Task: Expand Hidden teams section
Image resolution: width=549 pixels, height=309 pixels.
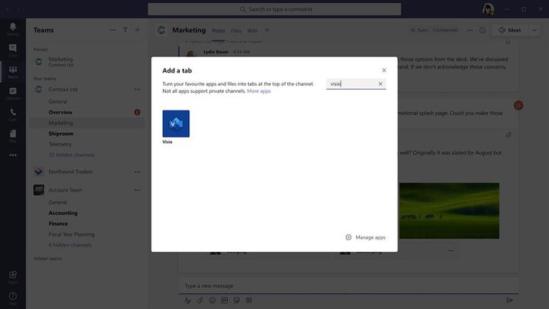Action: point(48,259)
